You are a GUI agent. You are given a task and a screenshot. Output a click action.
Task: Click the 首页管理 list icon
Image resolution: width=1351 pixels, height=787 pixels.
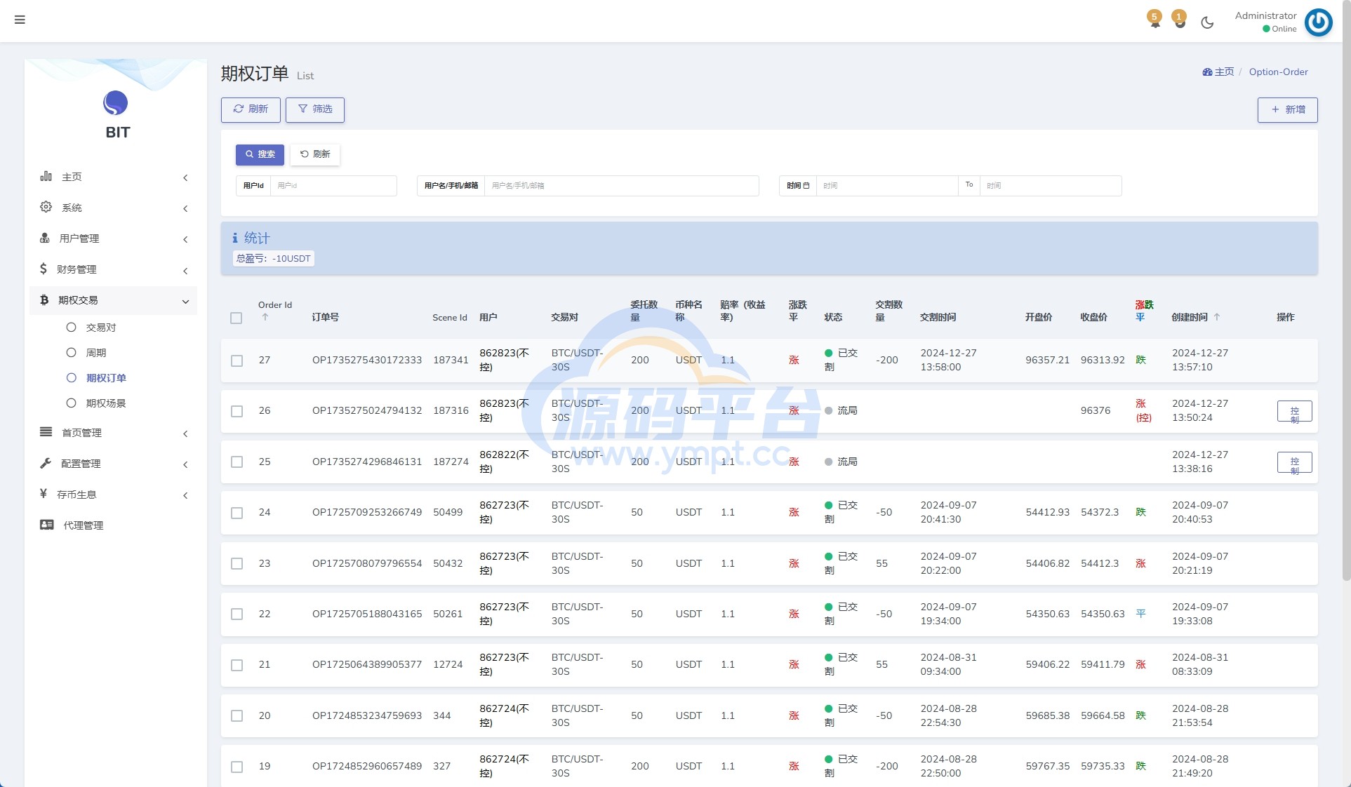(x=46, y=432)
